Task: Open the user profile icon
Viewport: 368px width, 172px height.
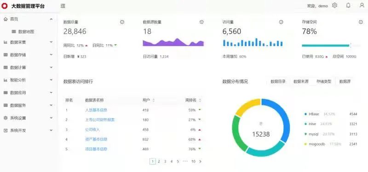Action: [362, 6]
